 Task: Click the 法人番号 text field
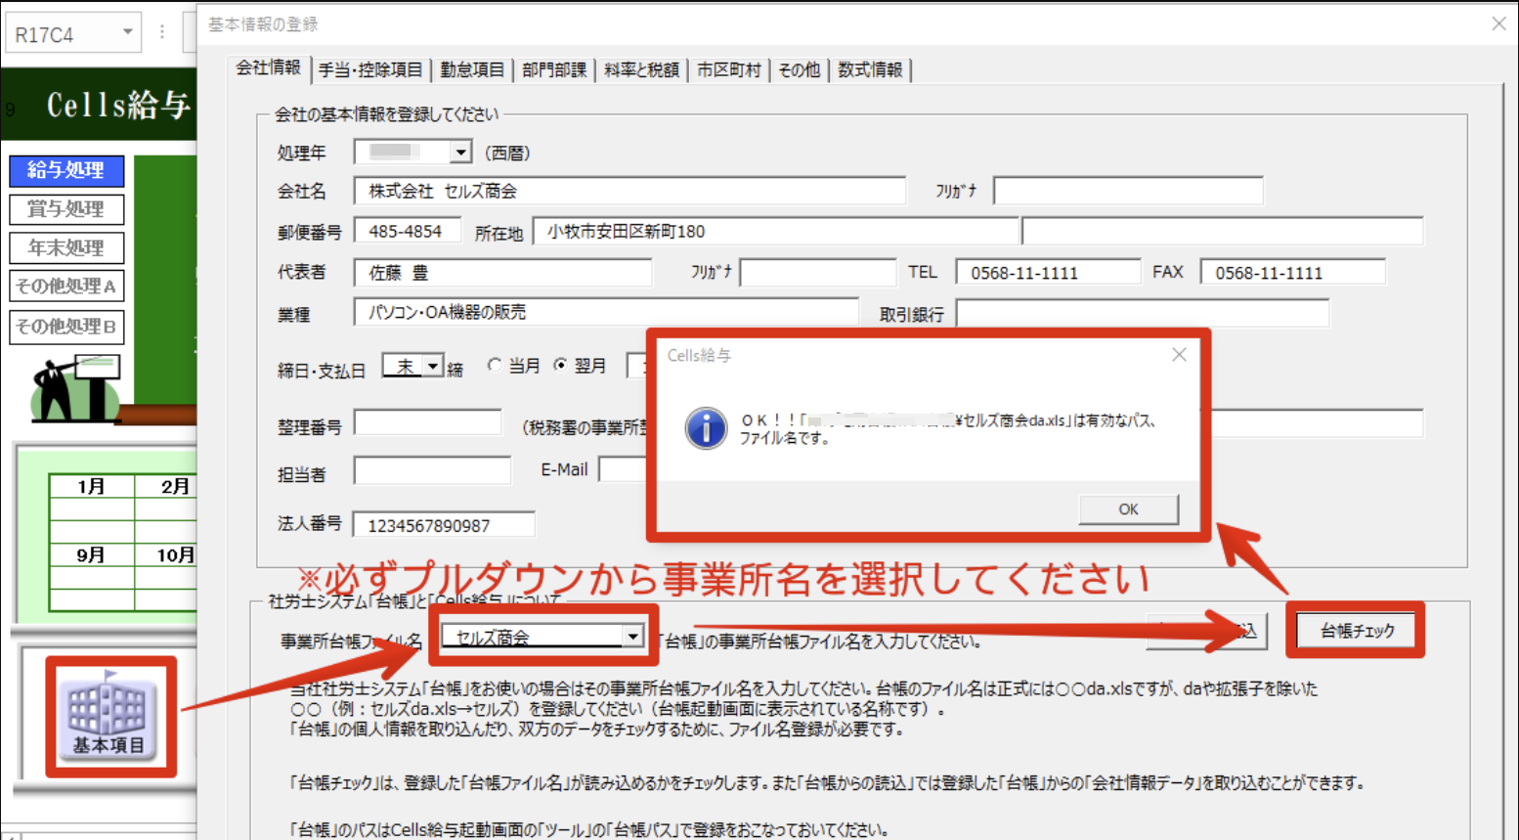[x=444, y=526]
